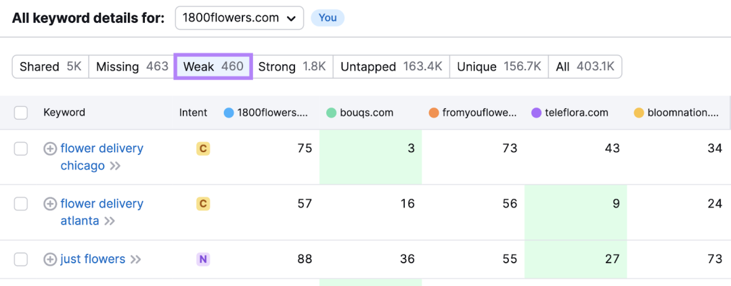Switch to the Untapped 163.4K tab
731x286 pixels.
[391, 67]
